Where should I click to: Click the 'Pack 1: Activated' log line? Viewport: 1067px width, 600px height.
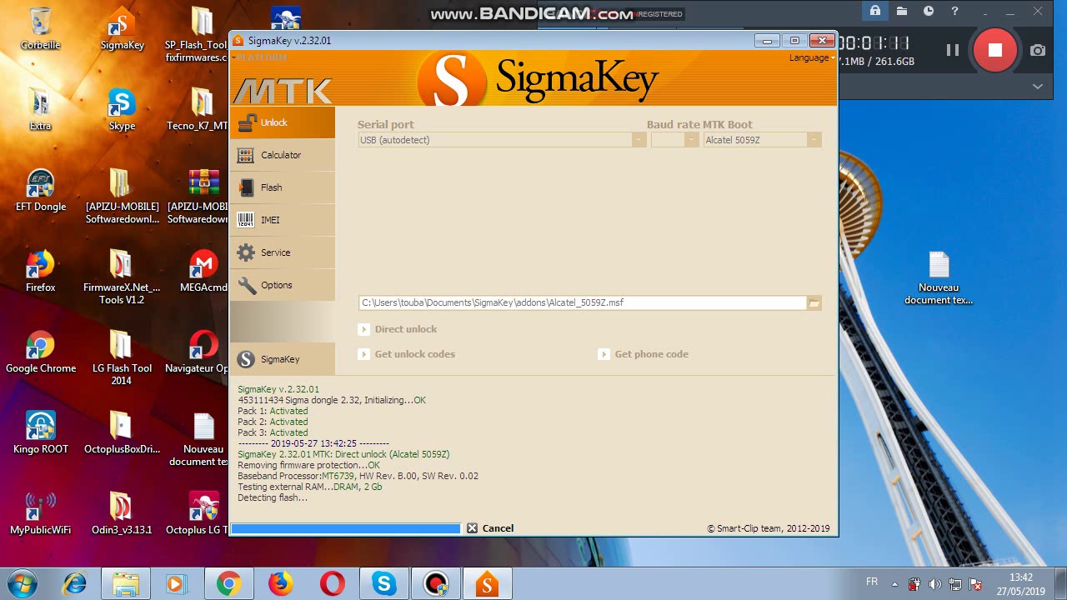click(273, 411)
